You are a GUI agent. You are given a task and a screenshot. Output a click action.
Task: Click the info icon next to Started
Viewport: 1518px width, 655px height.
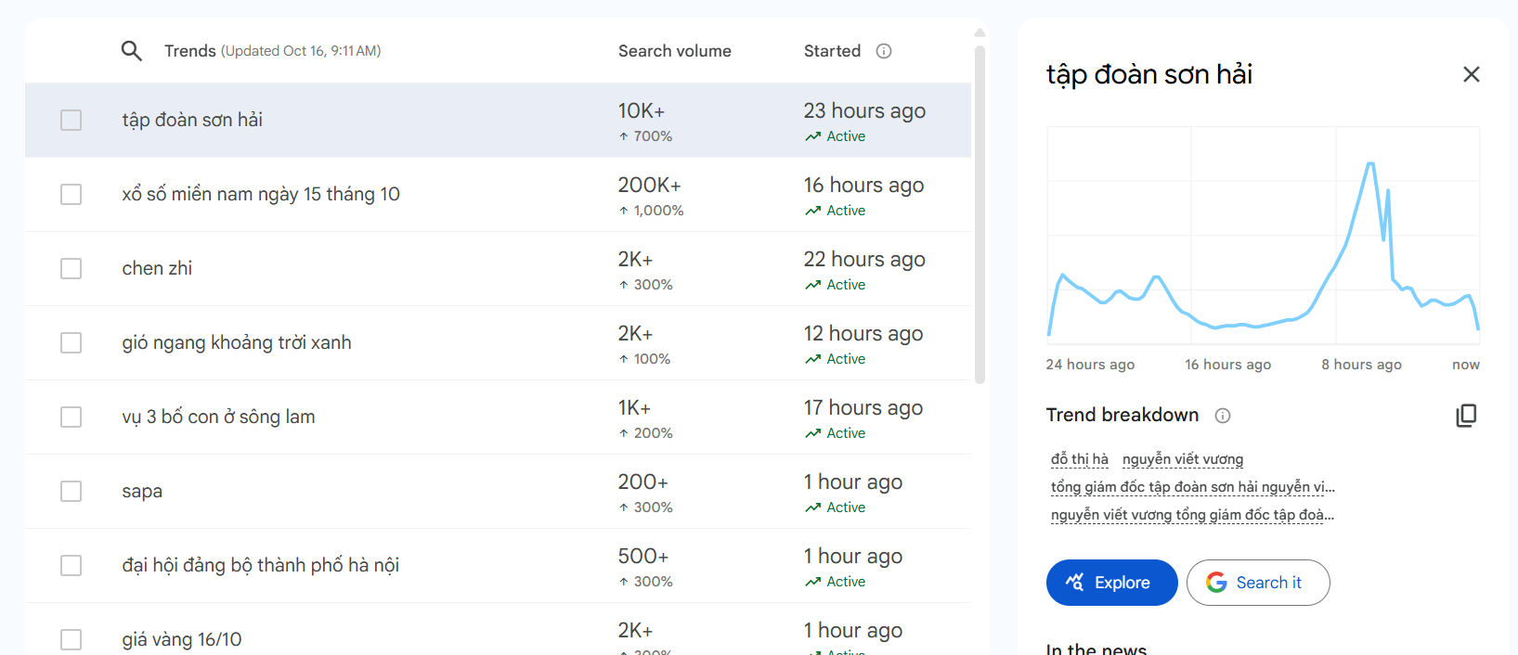(x=884, y=51)
